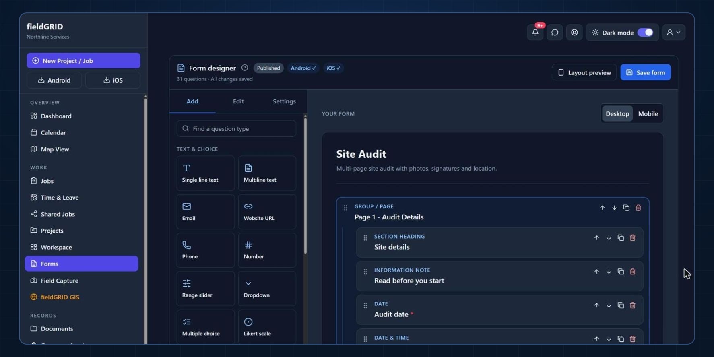The height and width of the screenshot is (357, 714).
Task: Select the Desktop view toggle
Action: [617, 114]
